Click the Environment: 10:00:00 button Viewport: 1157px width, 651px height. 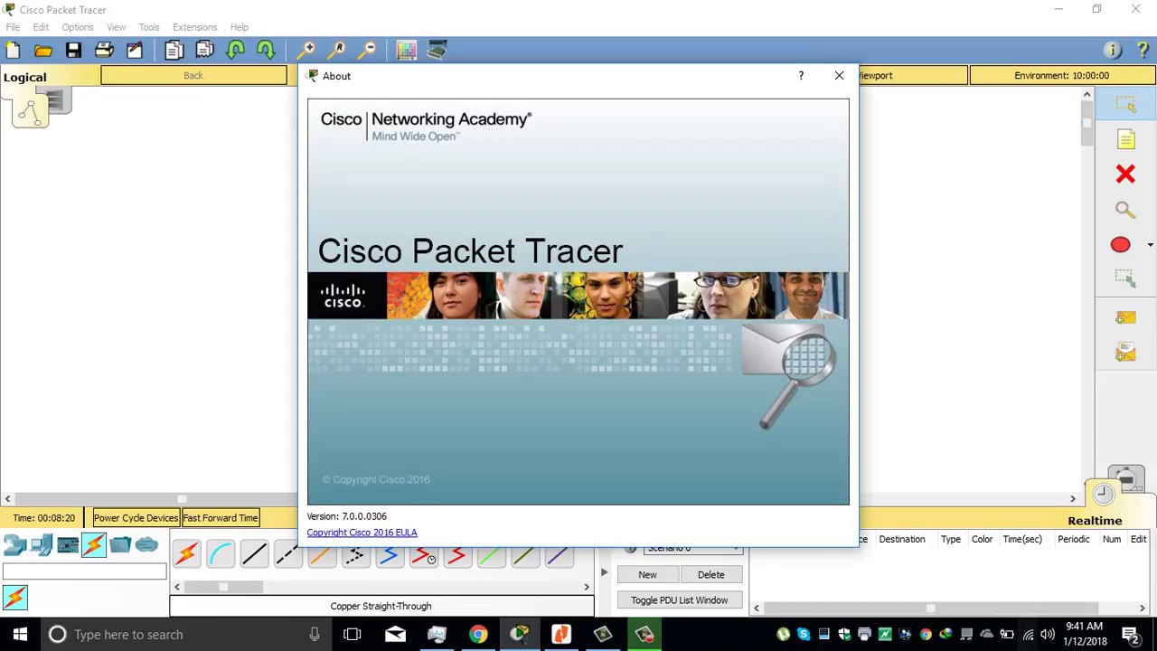pos(1061,76)
